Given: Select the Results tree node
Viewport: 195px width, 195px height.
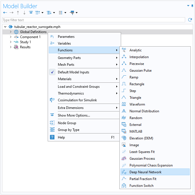Looking at the screenshot, I should tap(25, 47).
